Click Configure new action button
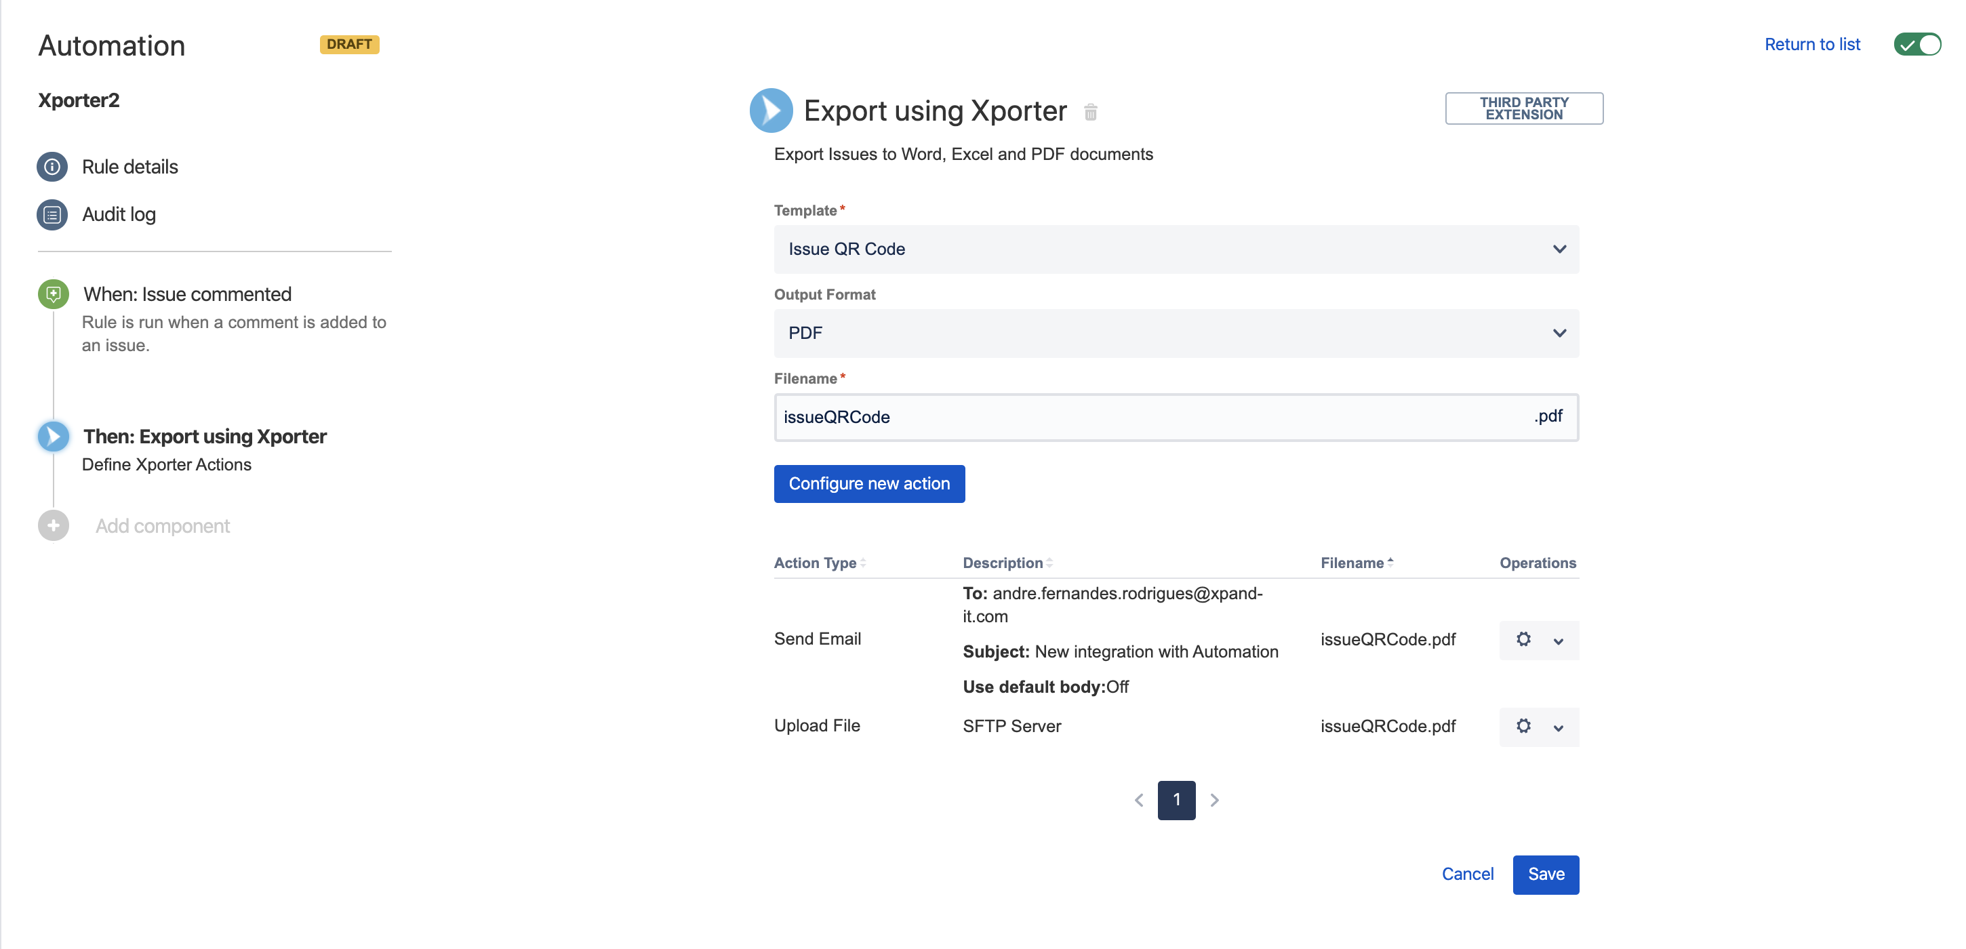 [868, 484]
